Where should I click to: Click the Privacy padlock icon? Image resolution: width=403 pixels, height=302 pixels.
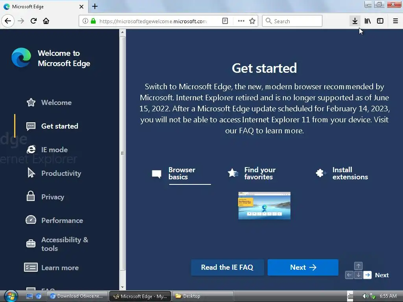[x=31, y=196]
